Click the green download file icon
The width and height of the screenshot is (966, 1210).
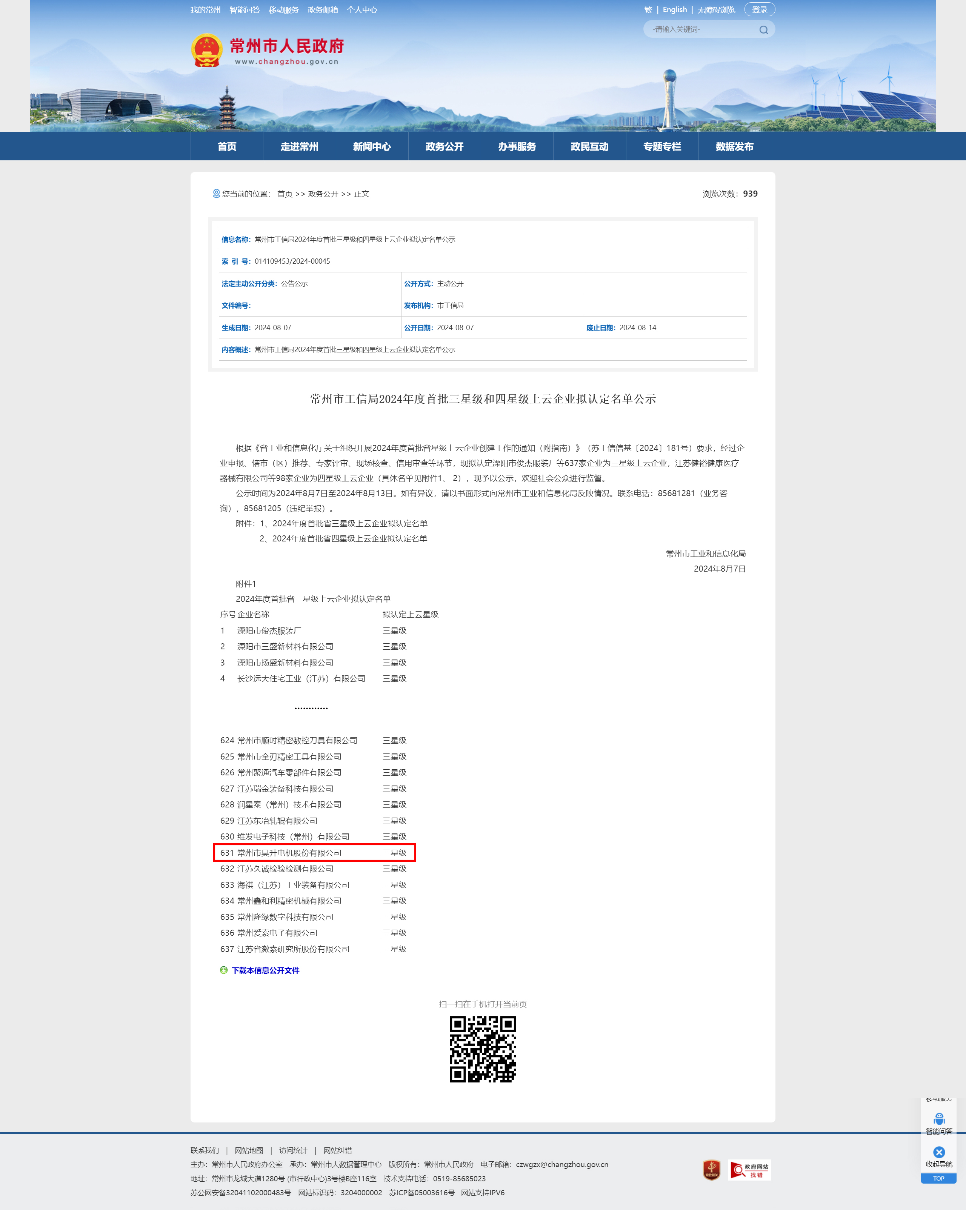point(223,970)
